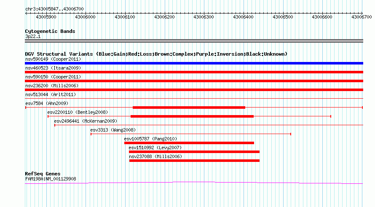375x207 pixels.
Task: Open the nsv236200 (Mills2006) label
Action: 52,86
